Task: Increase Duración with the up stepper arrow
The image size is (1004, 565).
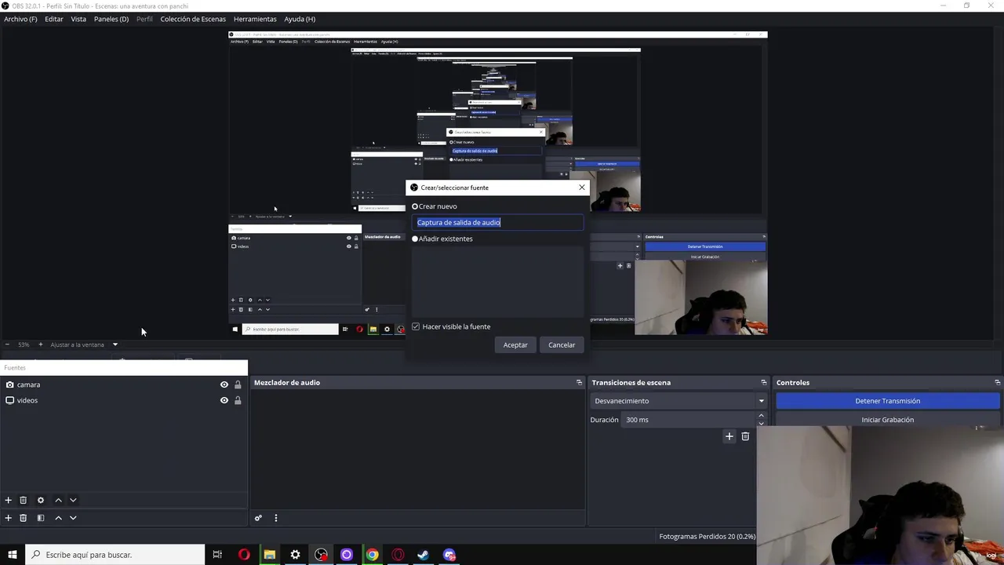Action: click(761, 415)
